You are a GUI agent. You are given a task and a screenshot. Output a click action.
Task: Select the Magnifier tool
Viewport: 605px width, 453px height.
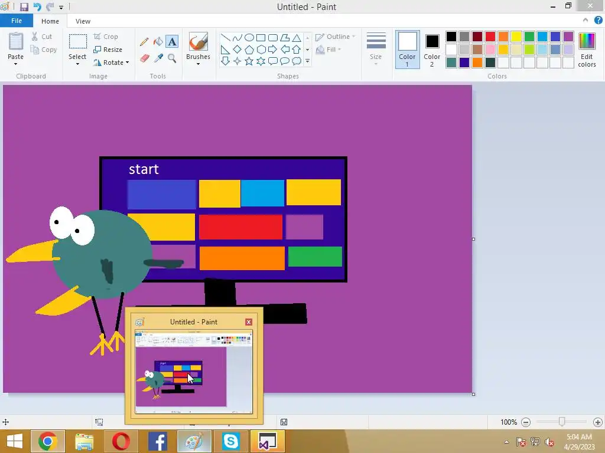click(172, 58)
